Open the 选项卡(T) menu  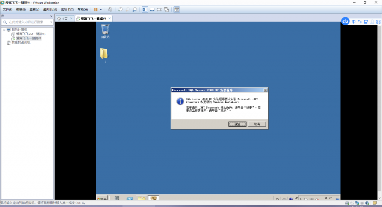click(x=67, y=9)
